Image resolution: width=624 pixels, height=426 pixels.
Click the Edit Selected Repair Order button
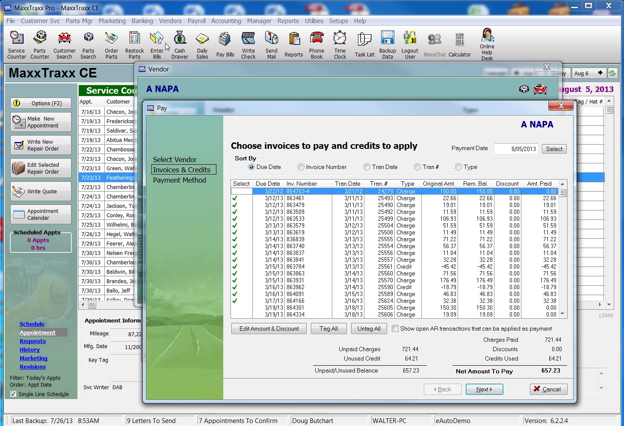41,169
